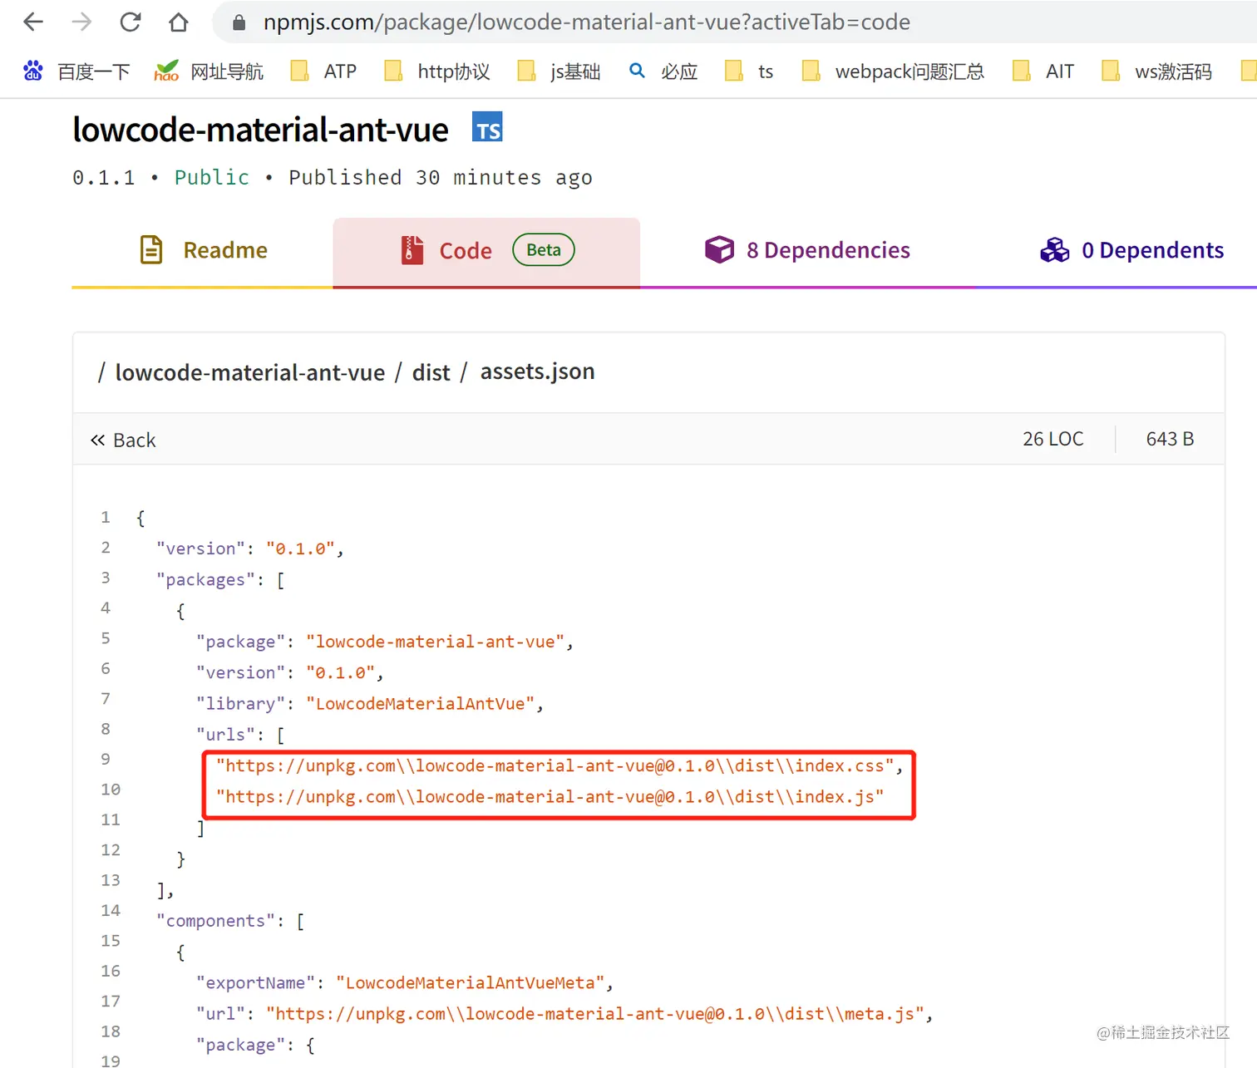The height and width of the screenshot is (1068, 1257).
Task: Expand the ws激活码 bookmark folder
Action: coord(1156,71)
